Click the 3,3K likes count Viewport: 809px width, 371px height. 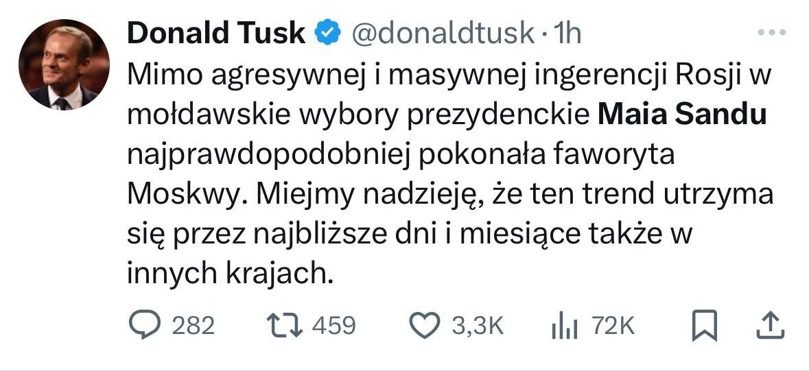pyautogui.click(x=477, y=326)
